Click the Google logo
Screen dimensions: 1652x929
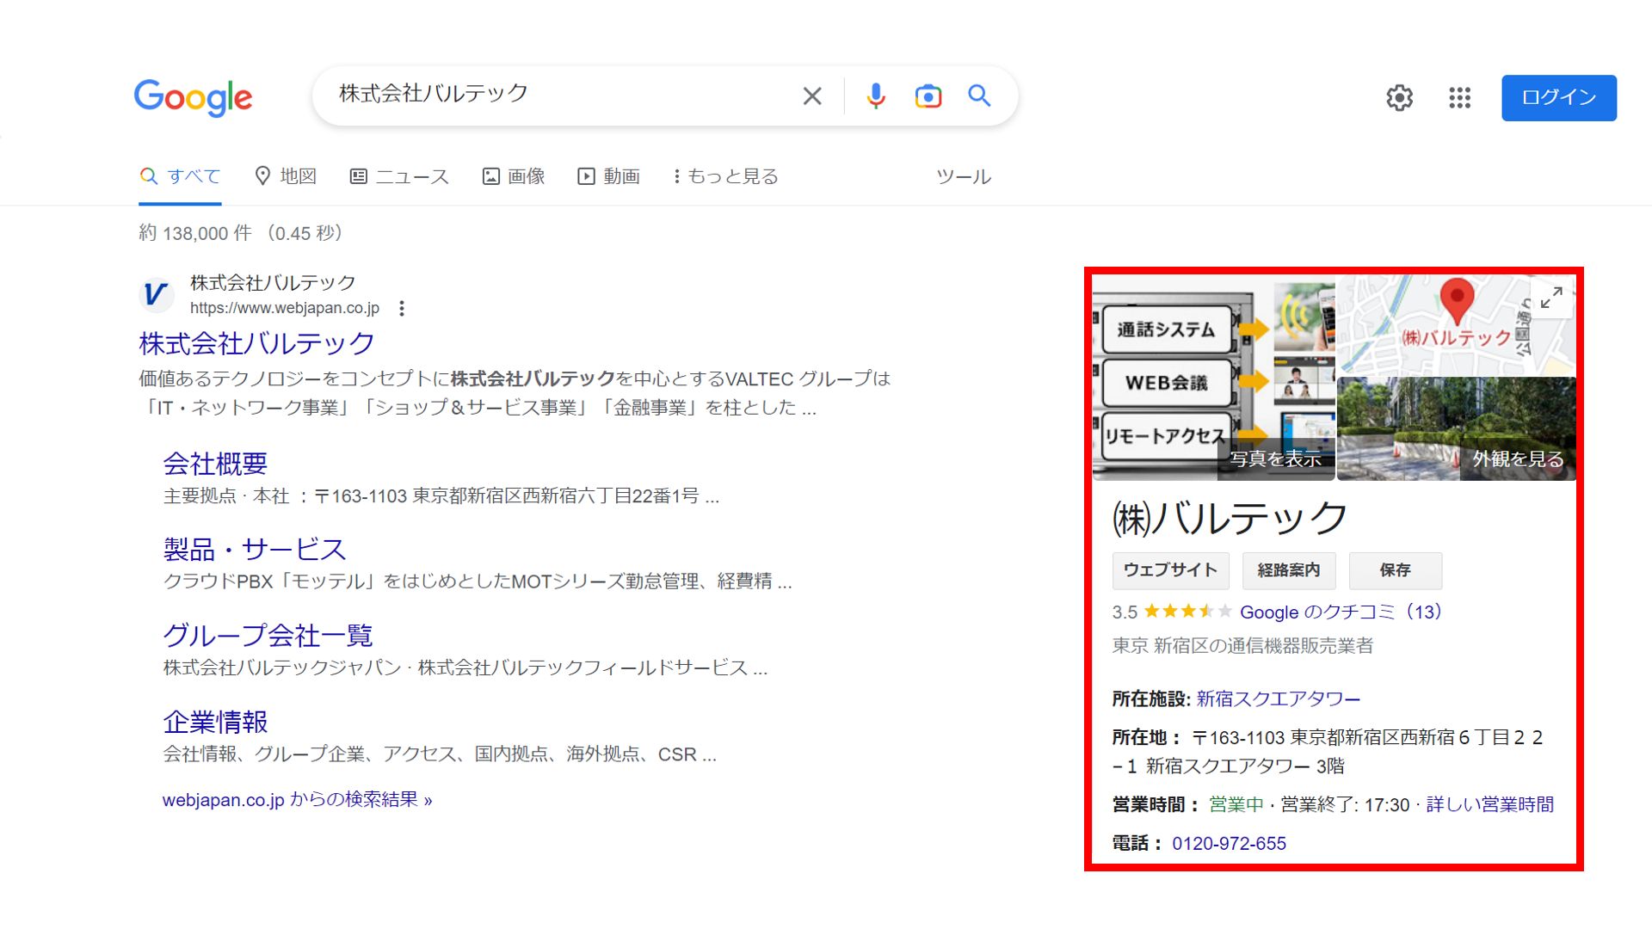193,97
